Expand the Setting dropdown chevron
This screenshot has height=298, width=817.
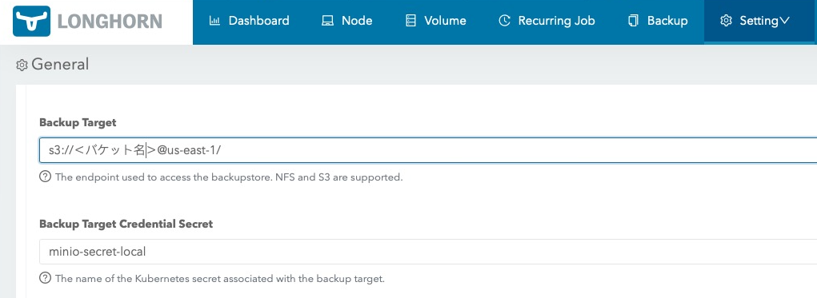[785, 21]
